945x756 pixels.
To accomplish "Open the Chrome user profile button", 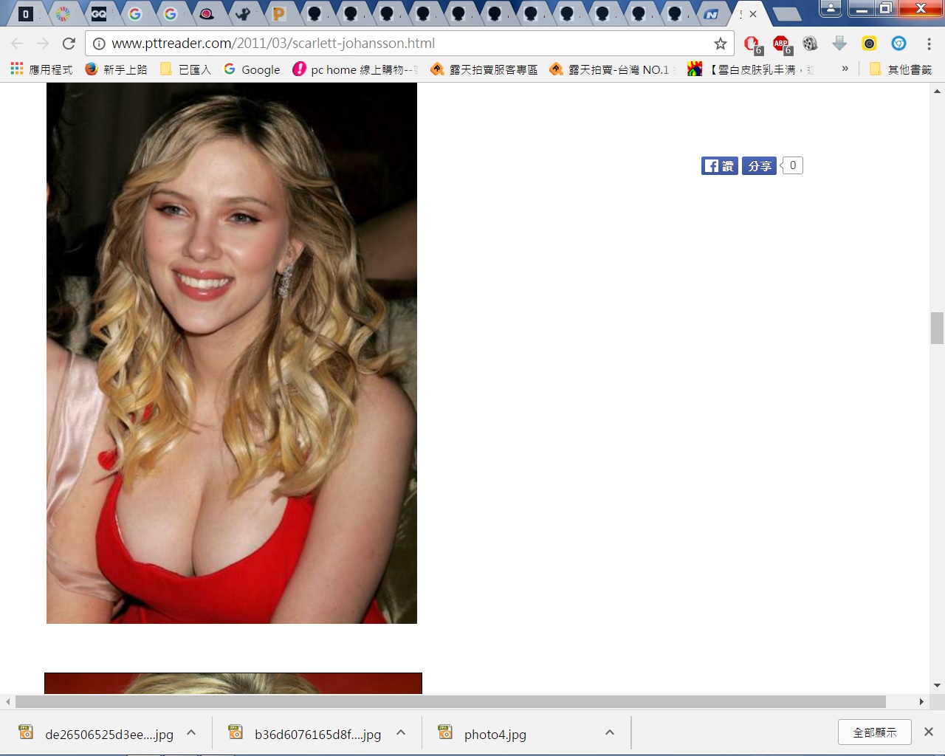I will (x=831, y=8).
